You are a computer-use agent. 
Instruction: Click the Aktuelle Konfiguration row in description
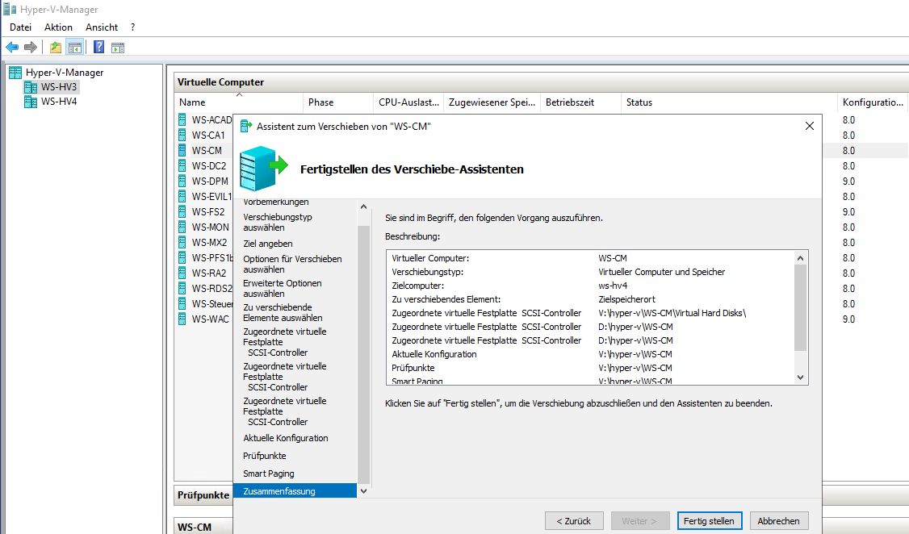coord(590,354)
